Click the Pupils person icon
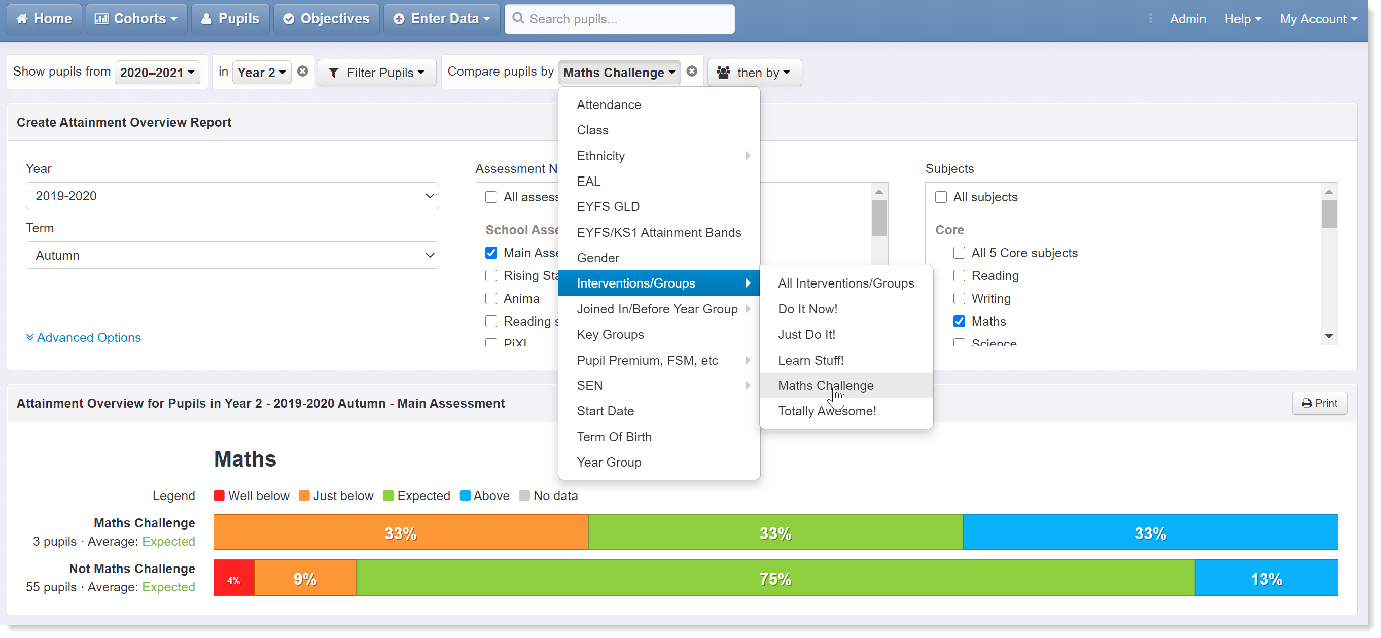The height and width of the screenshot is (638, 1381). [x=206, y=19]
